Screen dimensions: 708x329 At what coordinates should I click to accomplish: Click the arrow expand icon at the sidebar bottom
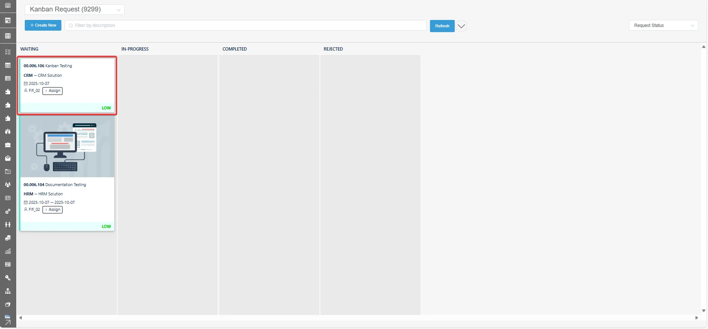pyautogui.click(x=8, y=322)
